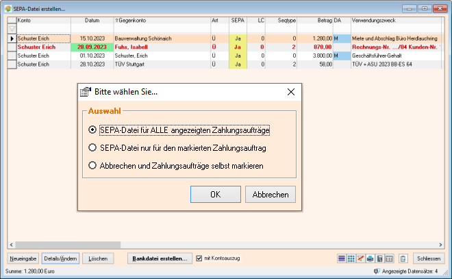This screenshot has width=452, height=279.
Task: Click the dotted grid-layout icon in bottom toolbar
Action: click(x=351, y=258)
